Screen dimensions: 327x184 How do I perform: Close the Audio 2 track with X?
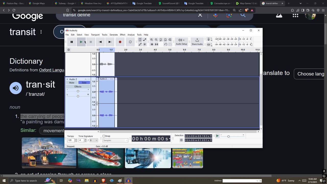tap(67, 79)
